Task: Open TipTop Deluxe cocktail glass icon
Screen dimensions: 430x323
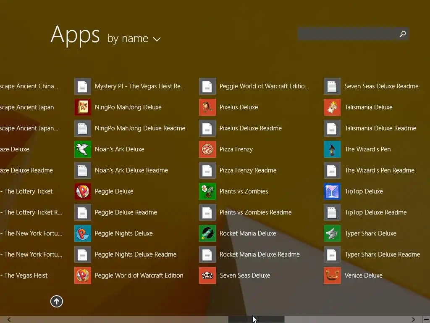Action: [x=332, y=191]
